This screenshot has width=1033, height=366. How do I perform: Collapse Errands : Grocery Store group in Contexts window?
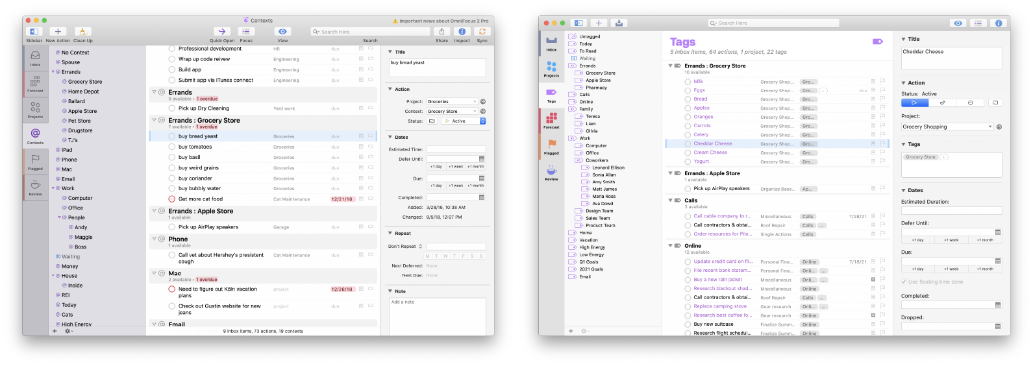155,120
